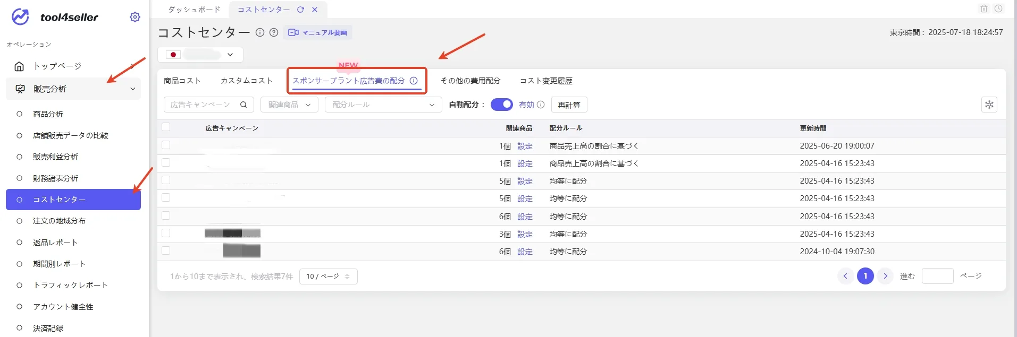The width and height of the screenshot is (1017, 337).
Task: Open the marketplace country dropdown
Action: point(200,55)
